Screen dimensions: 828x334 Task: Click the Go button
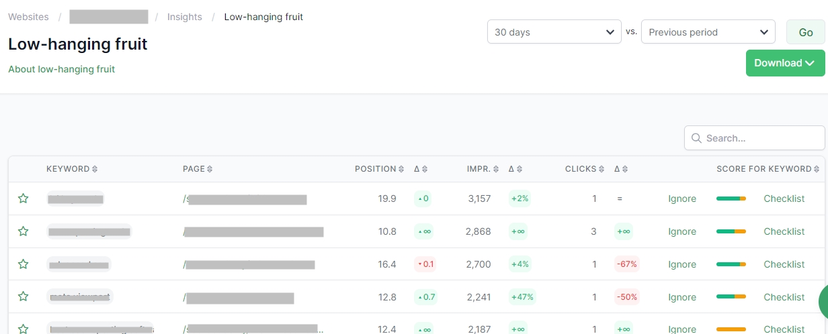click(x=806, y=32)
